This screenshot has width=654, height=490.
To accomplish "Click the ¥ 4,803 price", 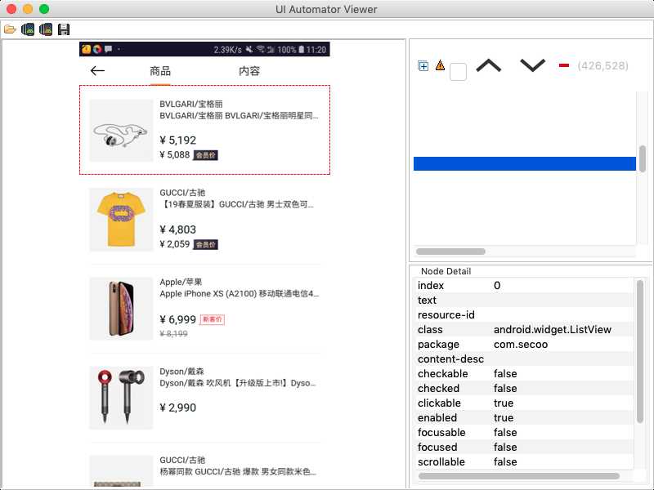I will pos(178,229).
